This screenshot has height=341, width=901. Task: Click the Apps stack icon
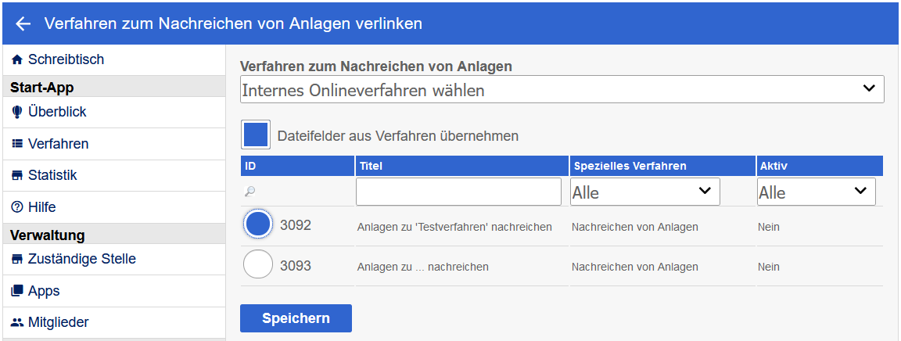tap(17, 291)
